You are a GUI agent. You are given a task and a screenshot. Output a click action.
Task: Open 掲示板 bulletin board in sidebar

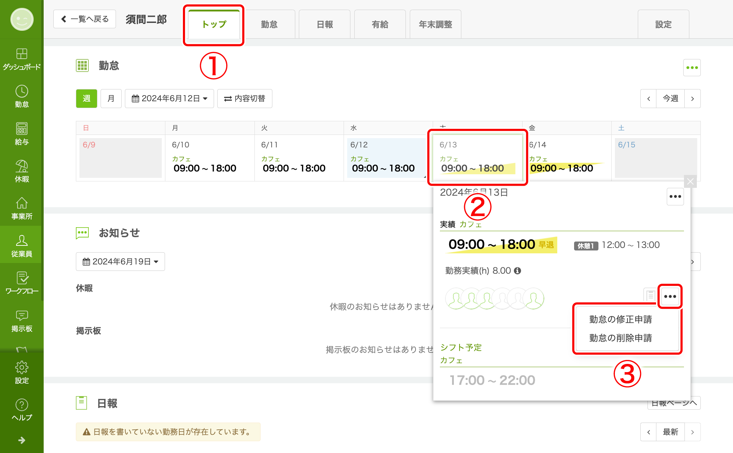coord(21,321)
